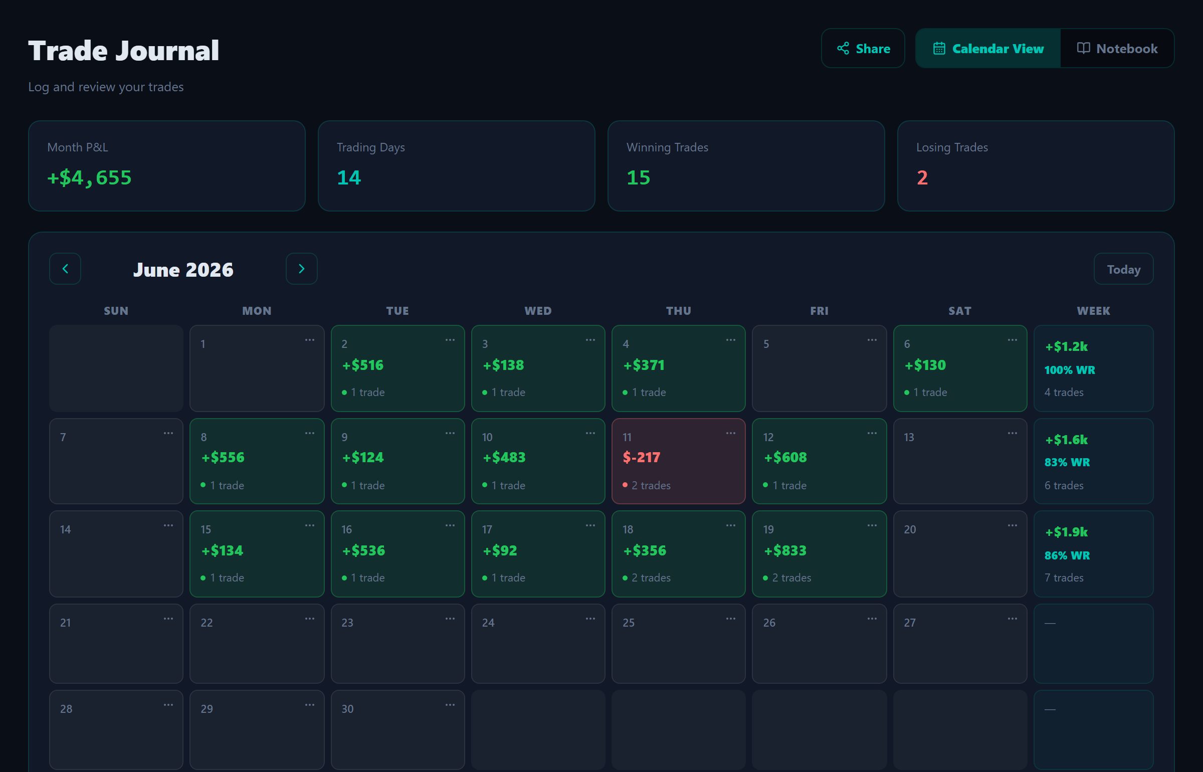This screenshot has height=772, width=1203.
Task: Click the Month P&L card
Action: (x=167, y=166)
